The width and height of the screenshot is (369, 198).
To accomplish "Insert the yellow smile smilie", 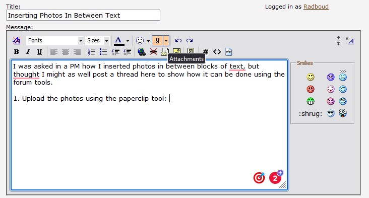I will pos(311,77).
